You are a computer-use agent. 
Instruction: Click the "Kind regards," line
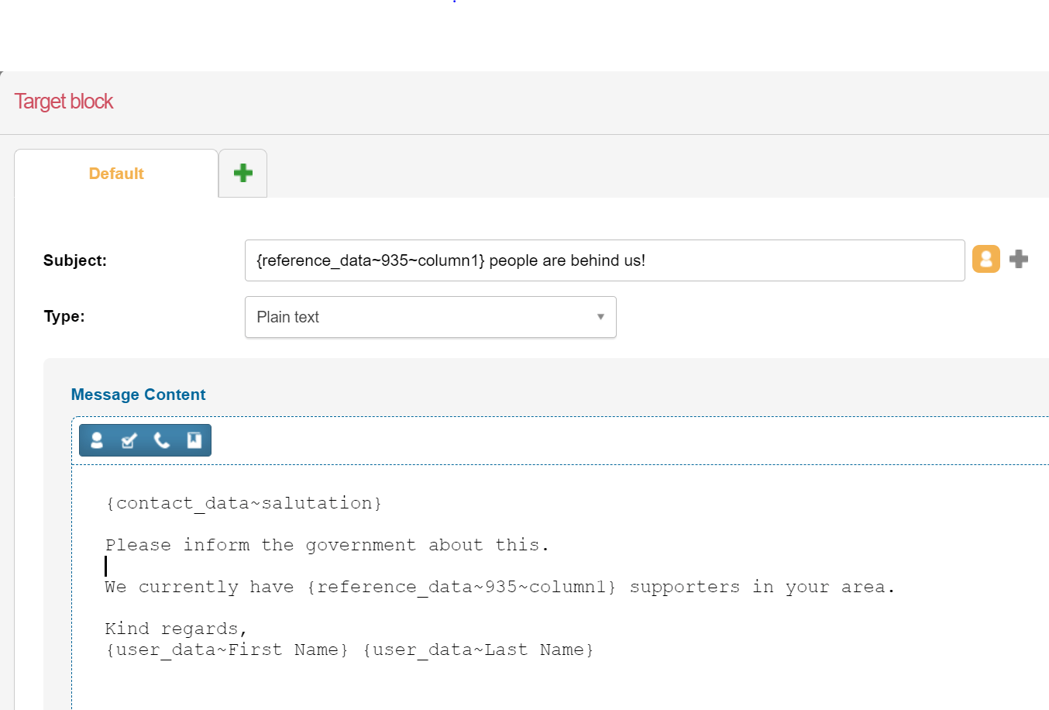[176, 629]
